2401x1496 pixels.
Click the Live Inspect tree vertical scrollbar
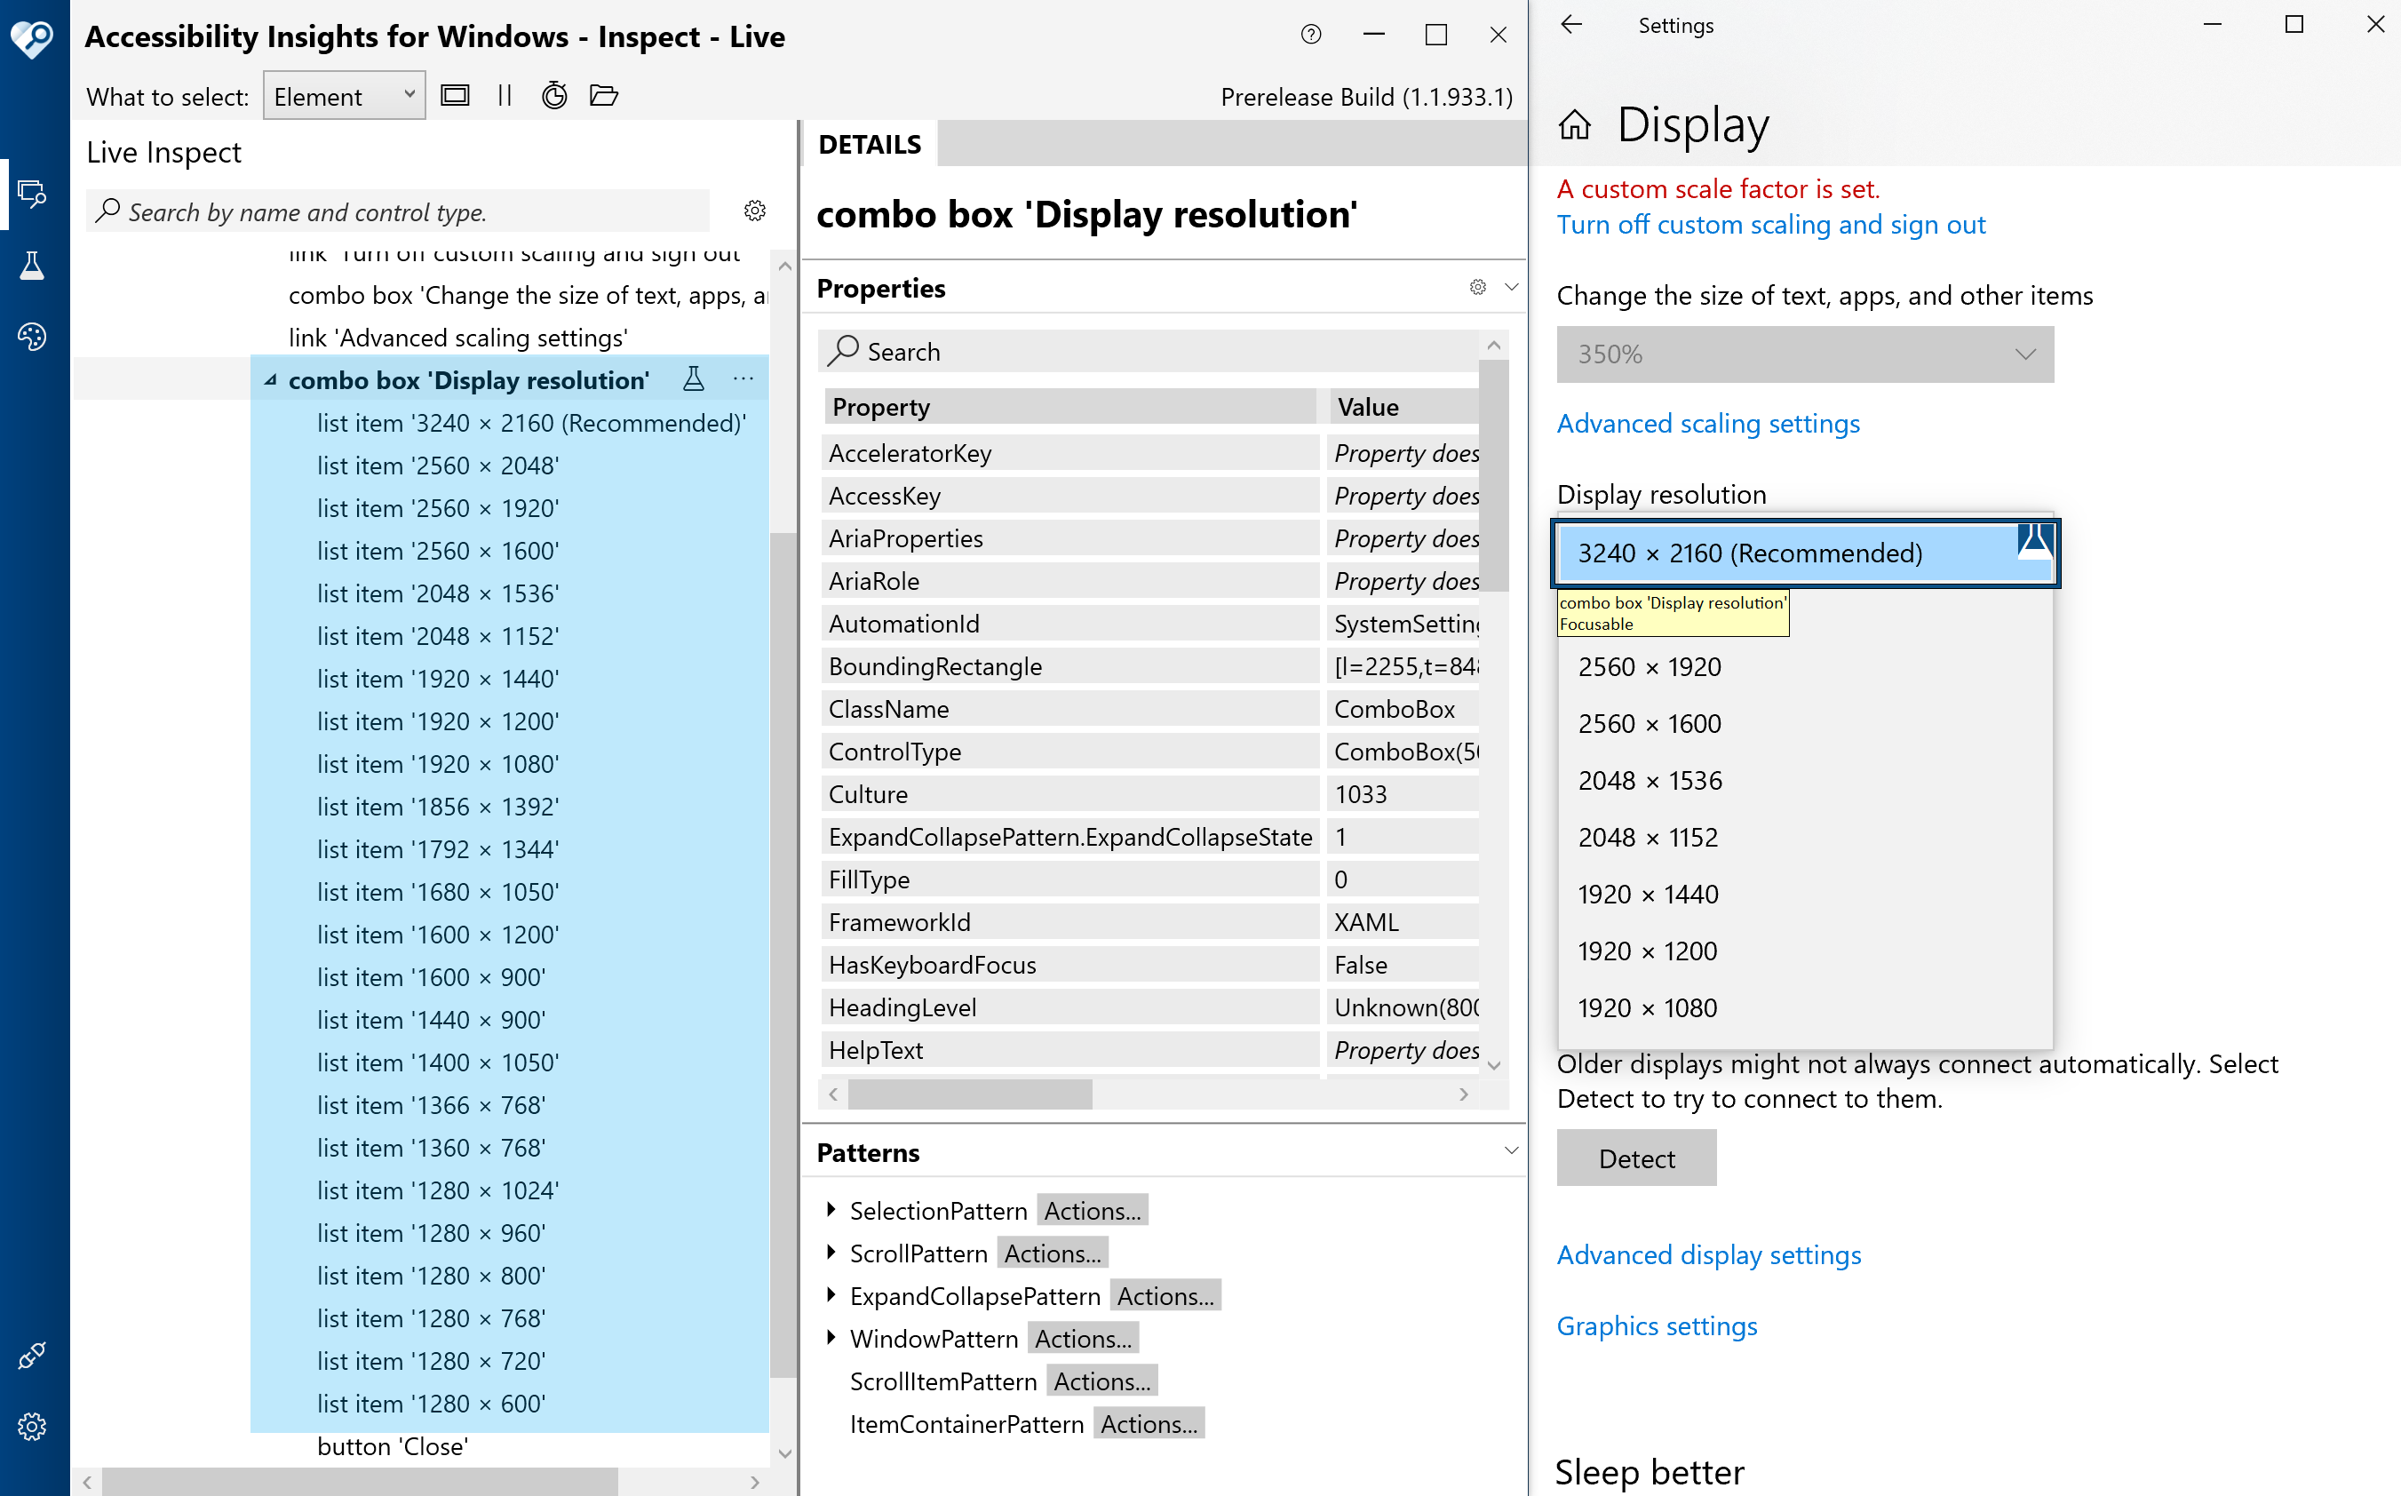tap(784, 955)
